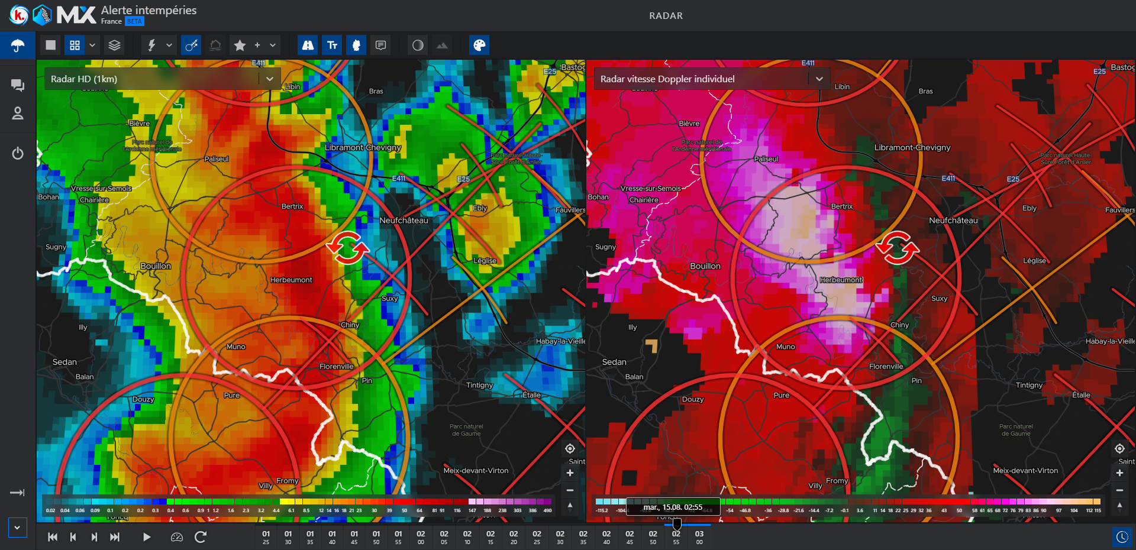Screen dimensions: 1136x550
Task: Open the animation speed gauge icon
Action: pyautogui.click(x=177, y=537)
